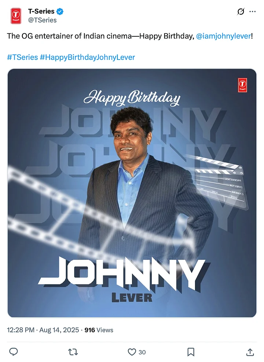Open the reply comment icon

pyautogui.click(x=13, y=352)
